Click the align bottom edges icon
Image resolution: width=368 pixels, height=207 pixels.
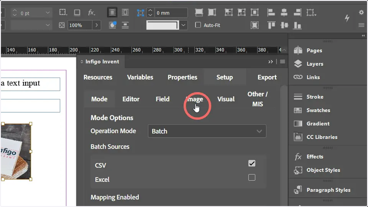pos(297,25)
